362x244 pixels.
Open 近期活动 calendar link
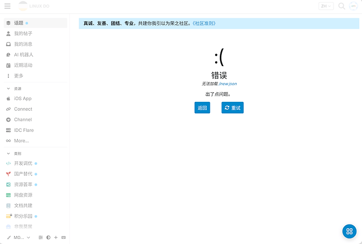click(x=35, y=65)
